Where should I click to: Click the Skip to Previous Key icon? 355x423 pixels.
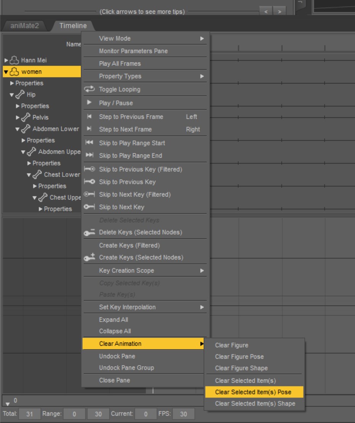(89, 181)
